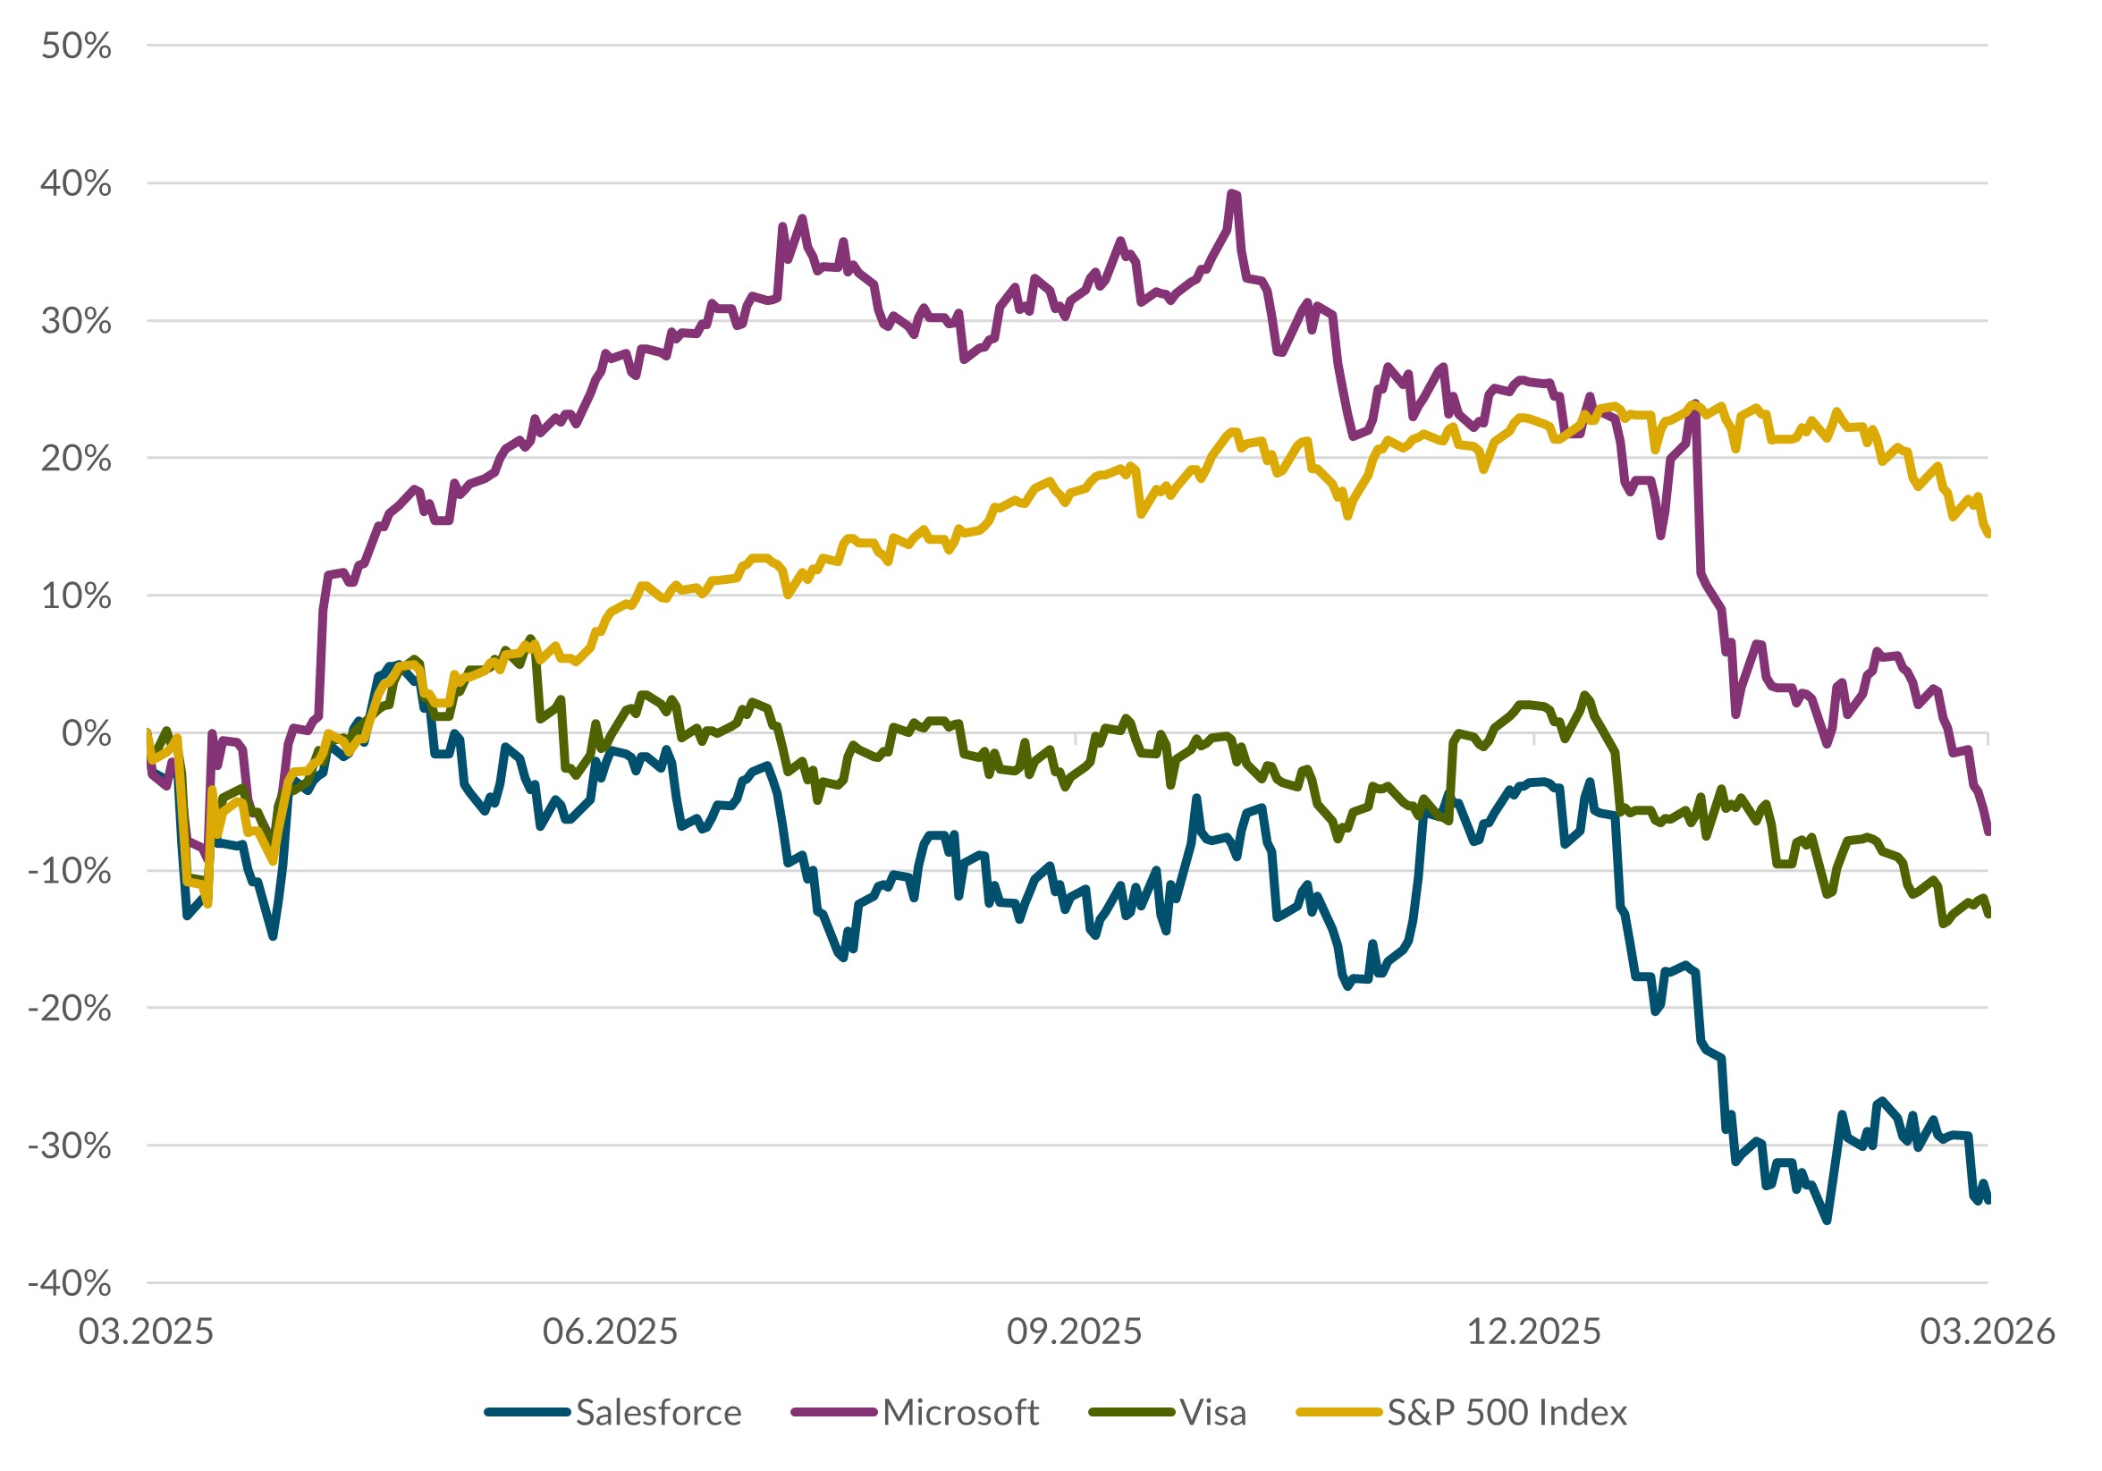The height and width of the screenshot is (1471, 2102).
Task: Click the 50% y-axis label
Action: pos(76,46)
